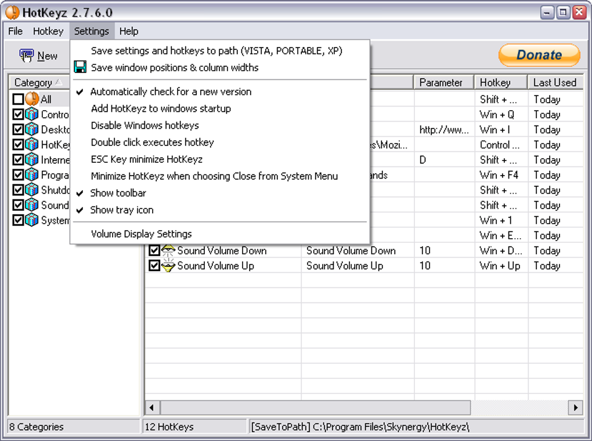This screenshot has height=441, width=592.
Task: Click the horizontal scrollbar right arrow
Action: click(576, 407)
